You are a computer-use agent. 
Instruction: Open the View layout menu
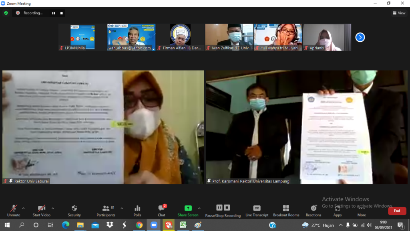(399, 13)
